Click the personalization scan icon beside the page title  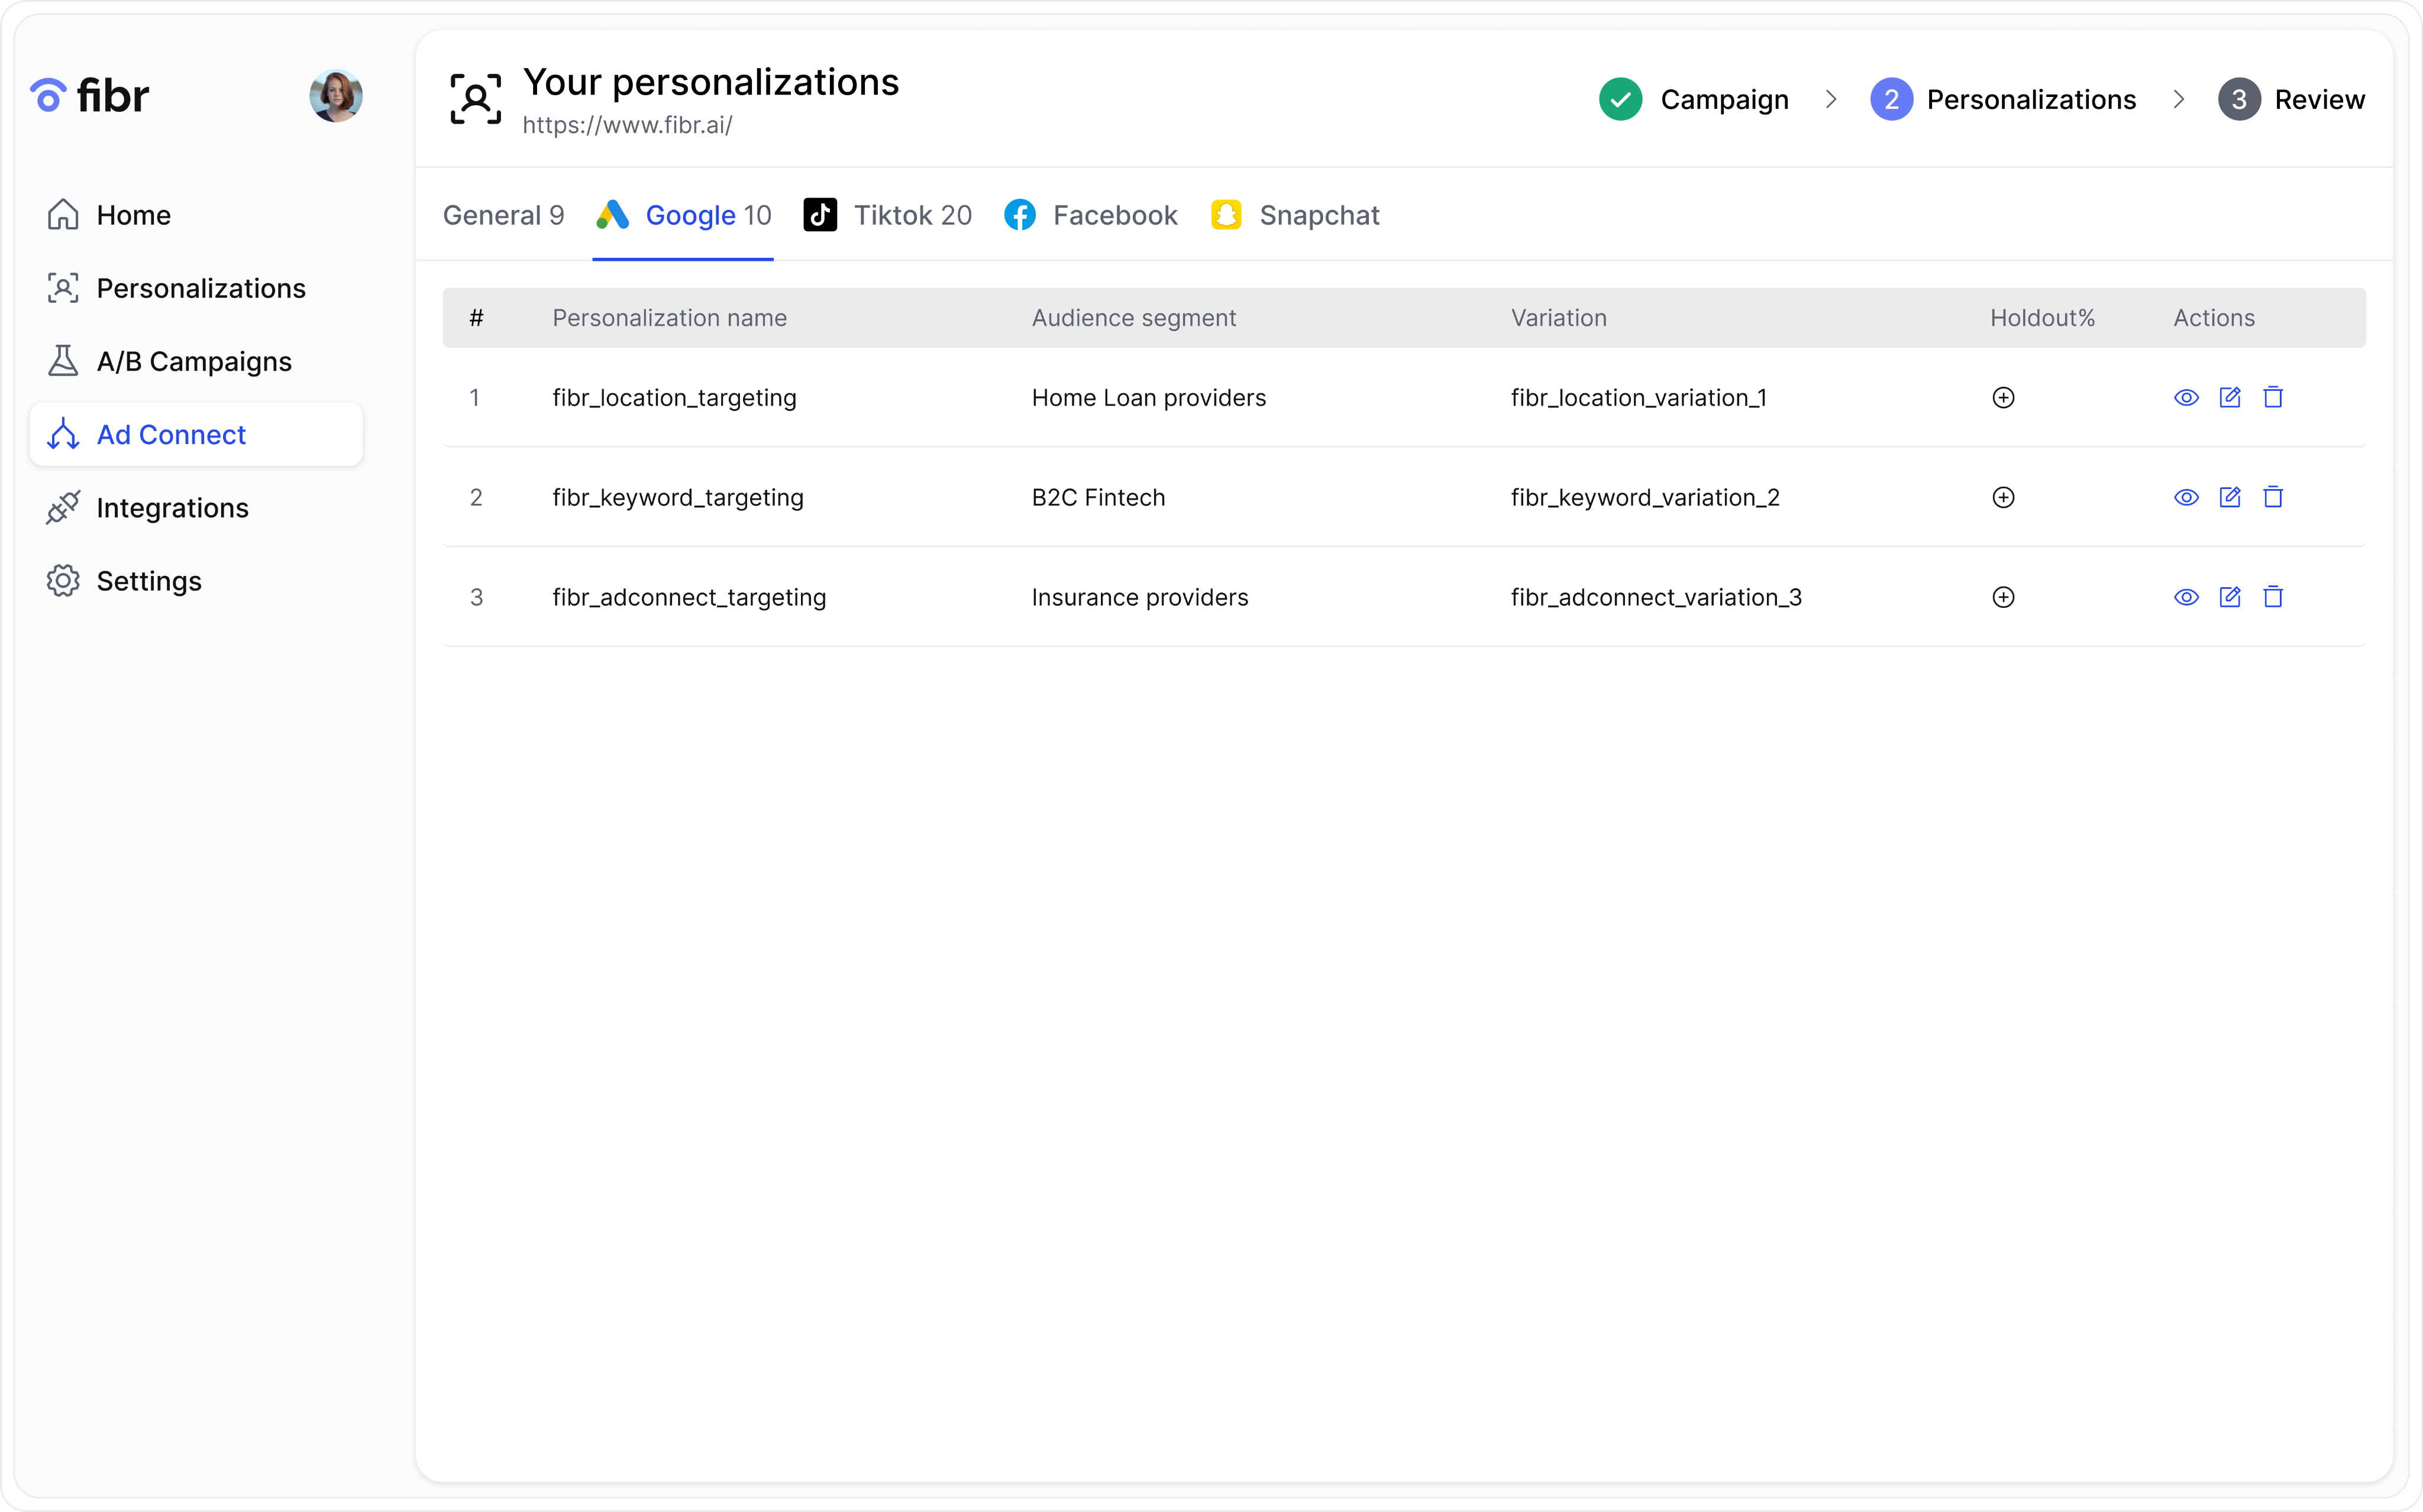pyautogui.click(x=475, y=99)
